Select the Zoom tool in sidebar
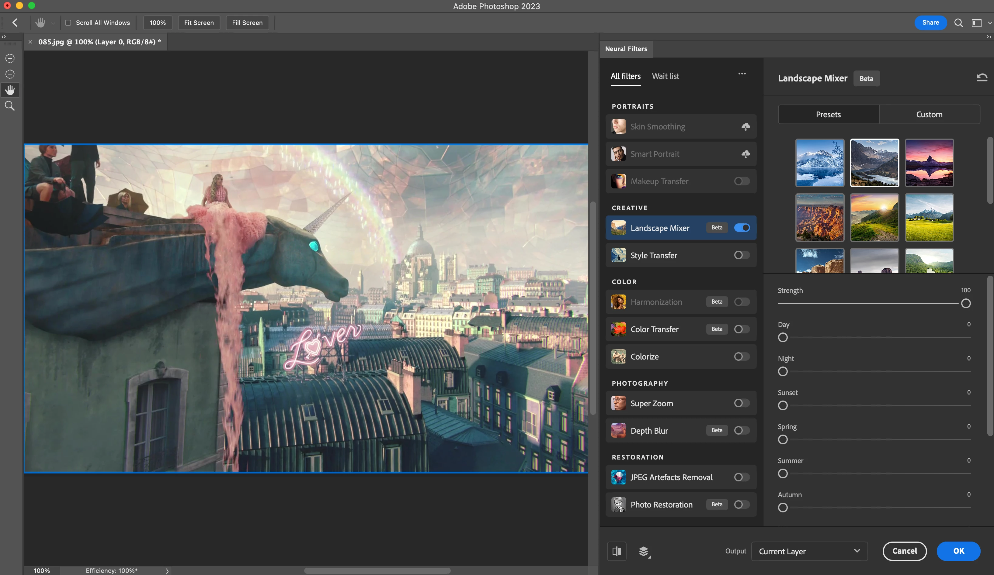Screen dimensions: 994x575 tap(10, 106)
